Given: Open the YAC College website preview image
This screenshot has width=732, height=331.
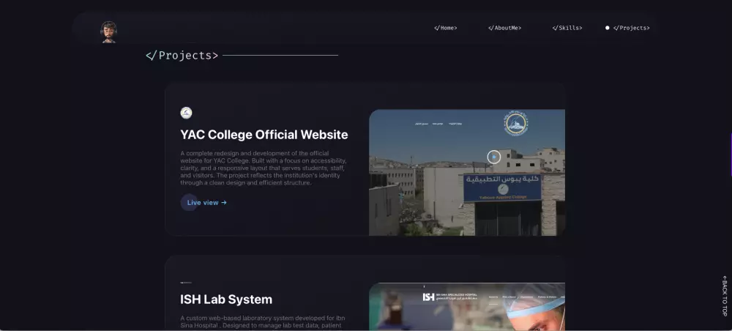Looking at the screenshot, I should (467, 172).
